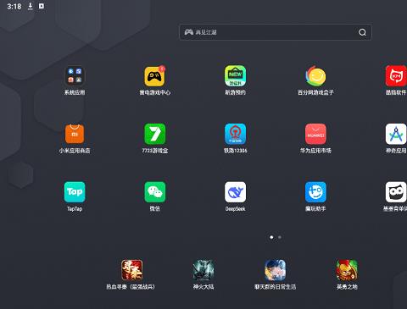Open the 铁路12306 railway app
Image resolution: width=407 pixels, height=309 pixels.
point(235,134)
